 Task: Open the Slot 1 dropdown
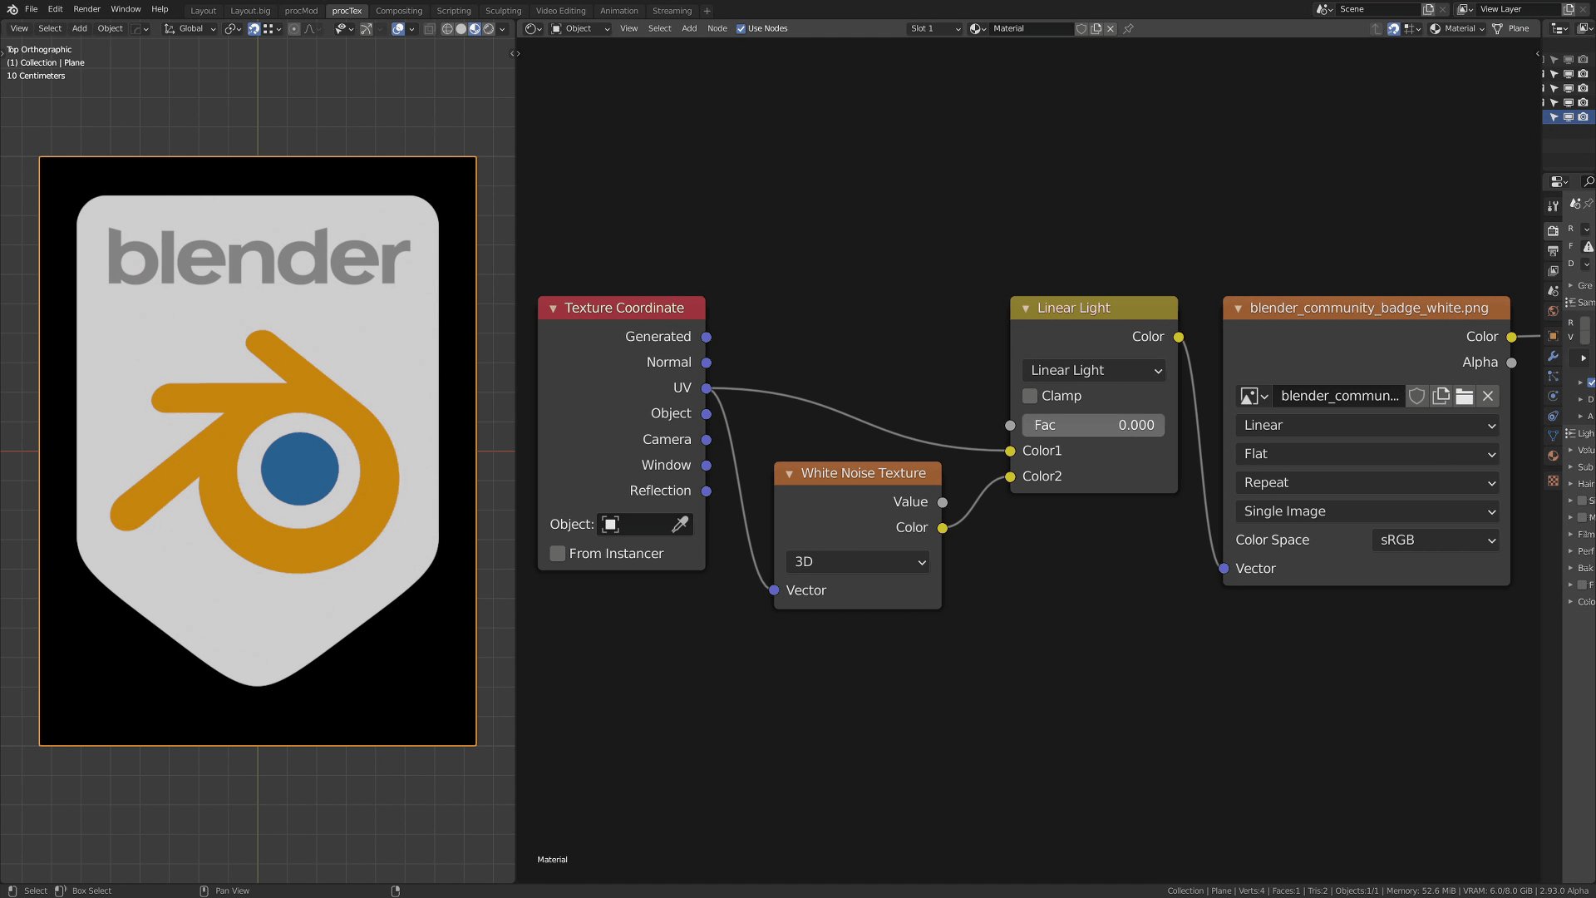[x=934, y=28]
